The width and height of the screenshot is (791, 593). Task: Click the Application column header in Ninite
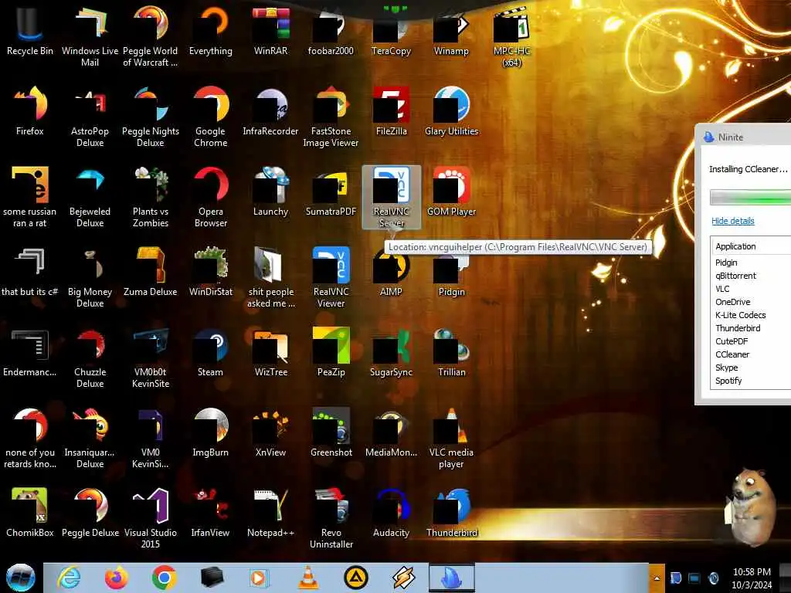point(751,246)
